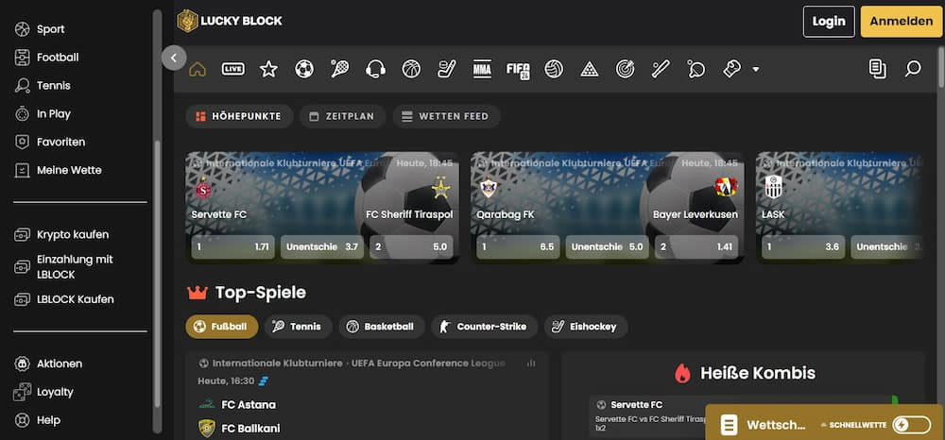Screen dimensions: 945x440
Task: Bet on FC Sheriff Tiraspol win at 5.0
Action: point(411,246)
